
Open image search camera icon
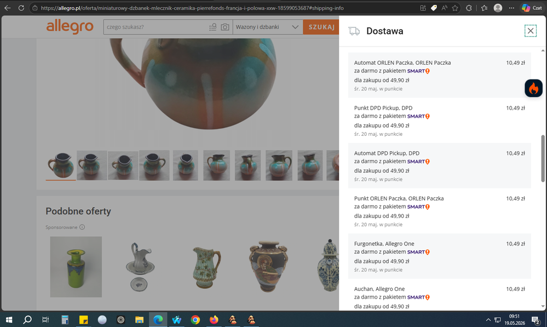pyautogui.click(x=225, y=27)
